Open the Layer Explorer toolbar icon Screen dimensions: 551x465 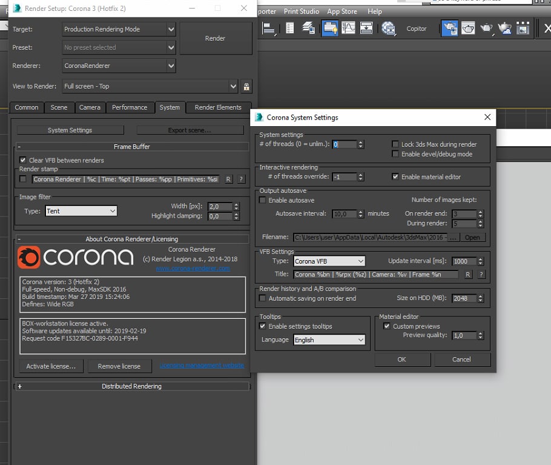tap(309, 28)
